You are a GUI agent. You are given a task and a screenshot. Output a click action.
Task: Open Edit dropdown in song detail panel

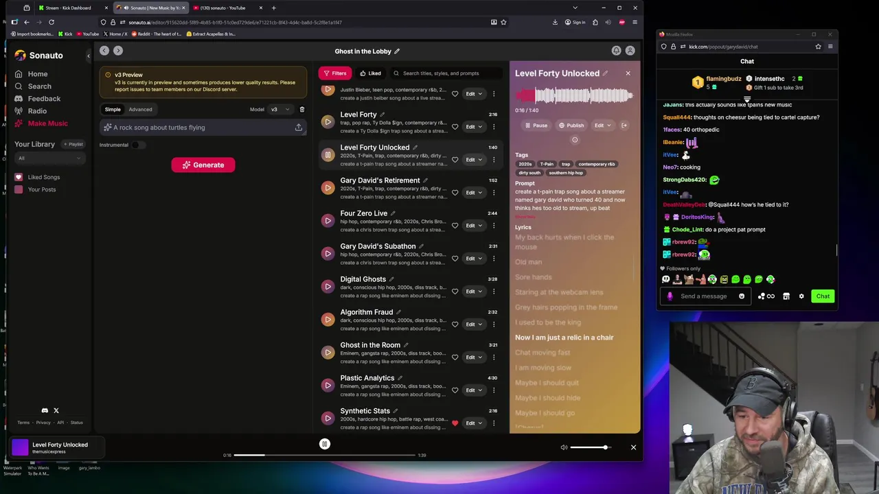603,126
